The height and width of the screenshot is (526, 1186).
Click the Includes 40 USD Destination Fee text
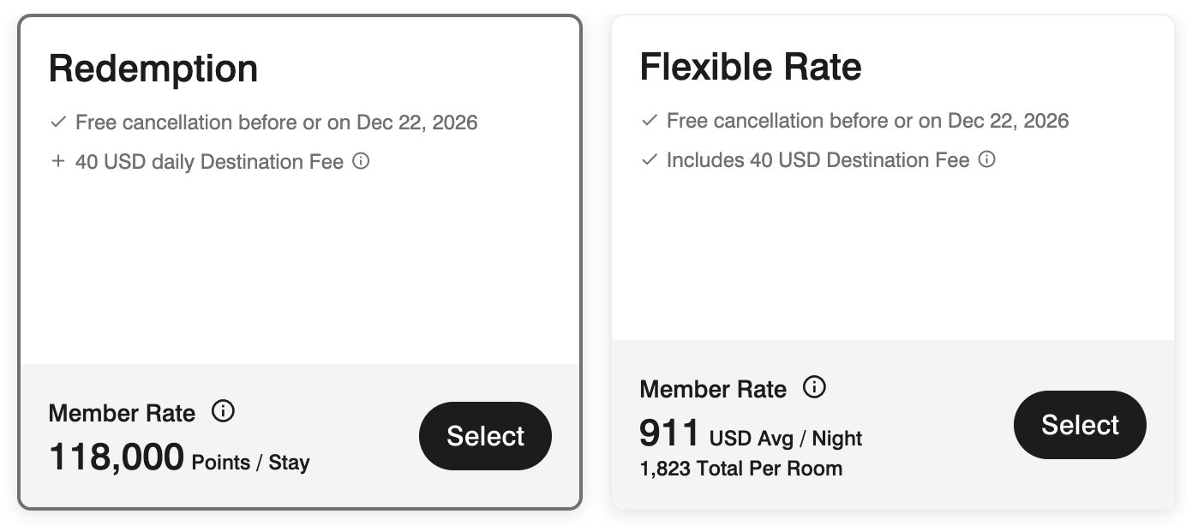coord(818,160)
